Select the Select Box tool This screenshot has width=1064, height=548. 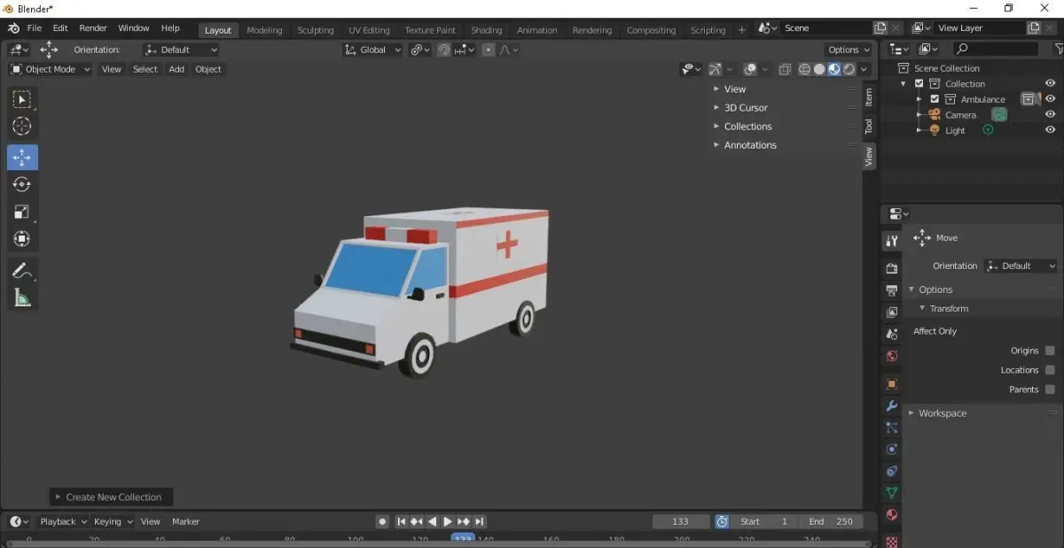[x=22, y=99]
